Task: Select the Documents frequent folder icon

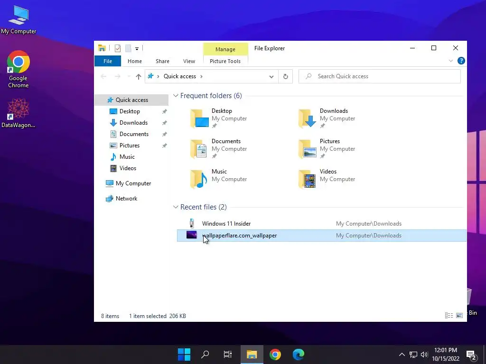Action: coord(199,149)
